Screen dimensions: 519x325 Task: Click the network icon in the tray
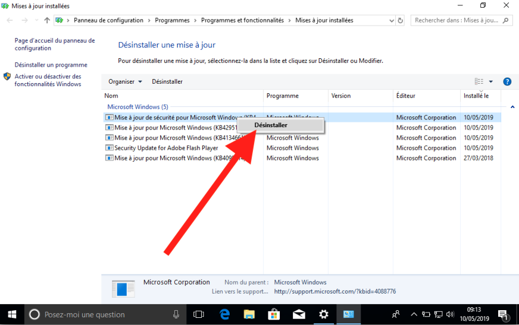[x=439, y=314]
